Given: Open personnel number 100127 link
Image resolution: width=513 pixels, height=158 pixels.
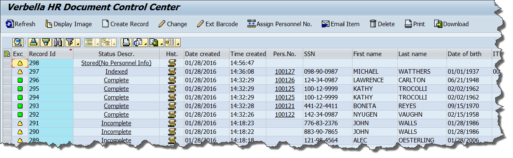Looking at the screenshot, I should tap(285, 72).
